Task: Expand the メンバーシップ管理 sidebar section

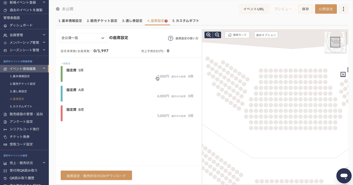Action: click(24, 42)
